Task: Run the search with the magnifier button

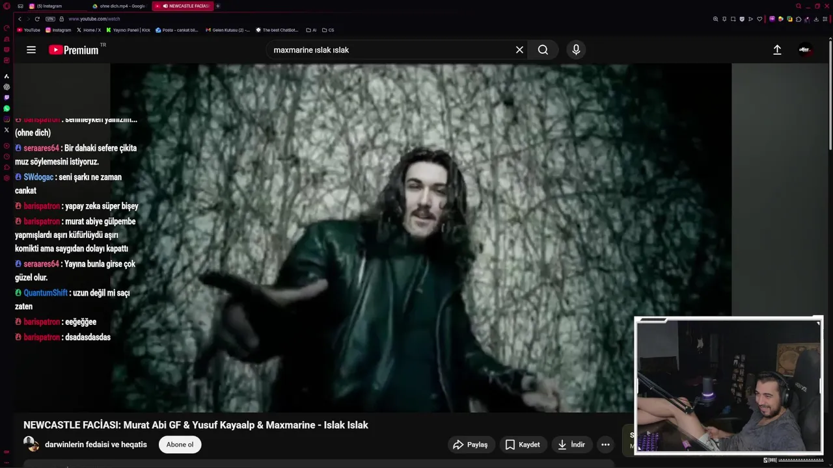Action: pos(543,50)
